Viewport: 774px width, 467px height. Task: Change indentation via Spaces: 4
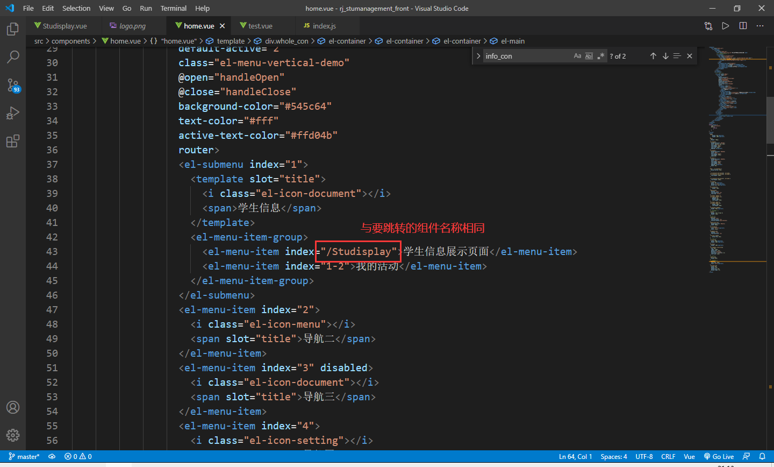614,456
